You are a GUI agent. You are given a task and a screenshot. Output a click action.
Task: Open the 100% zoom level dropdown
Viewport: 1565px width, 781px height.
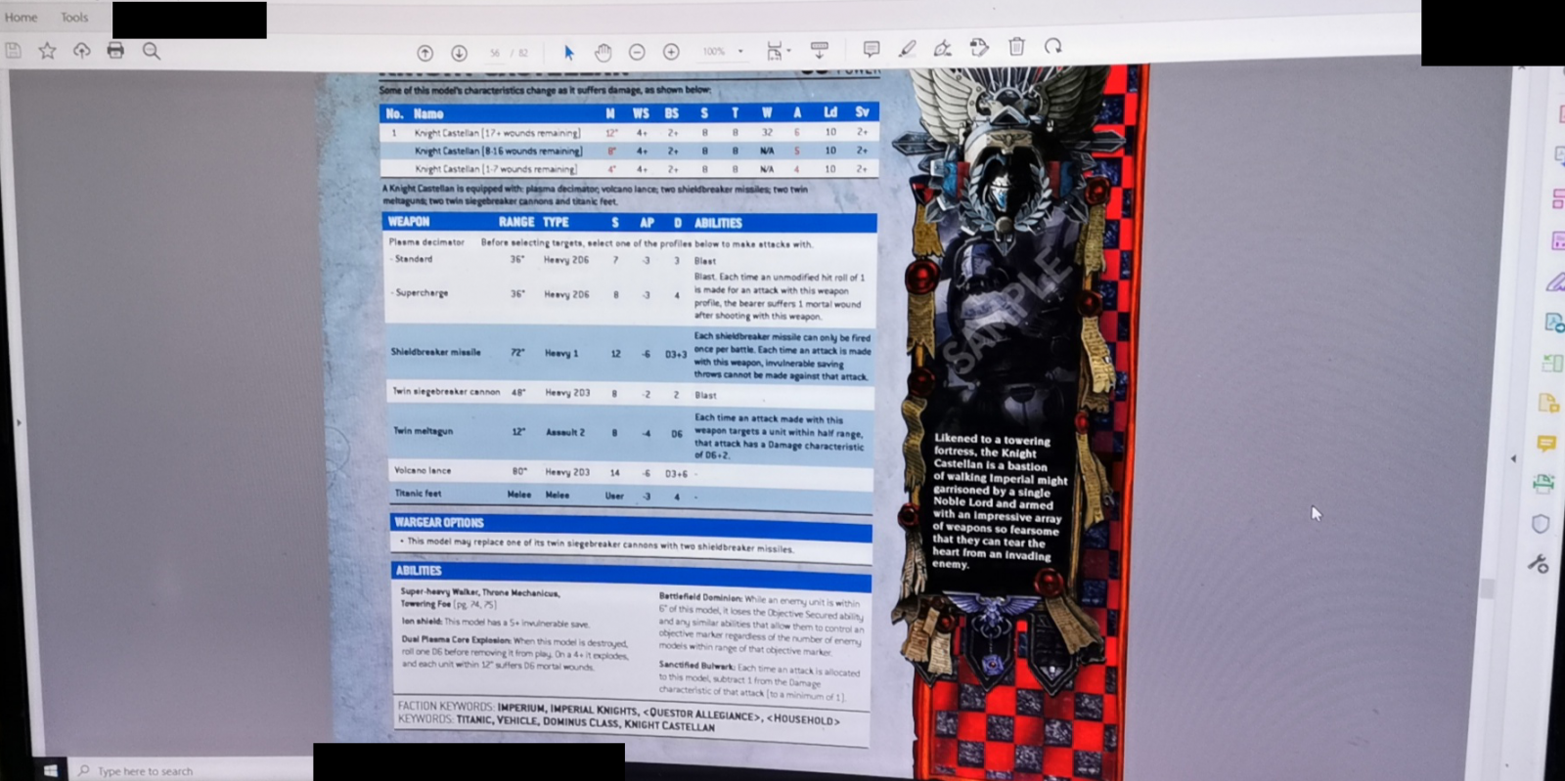point(740,52)
